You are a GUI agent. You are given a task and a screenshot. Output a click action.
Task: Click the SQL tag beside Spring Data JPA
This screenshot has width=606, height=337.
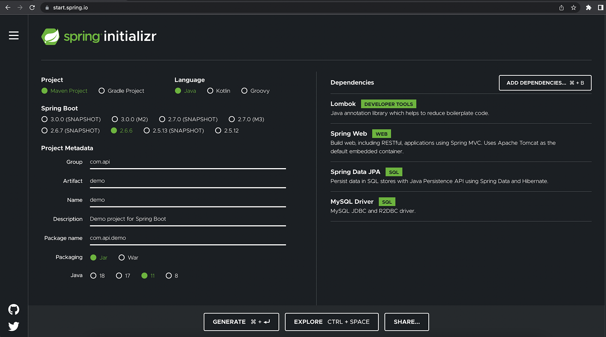coord(394,172)
